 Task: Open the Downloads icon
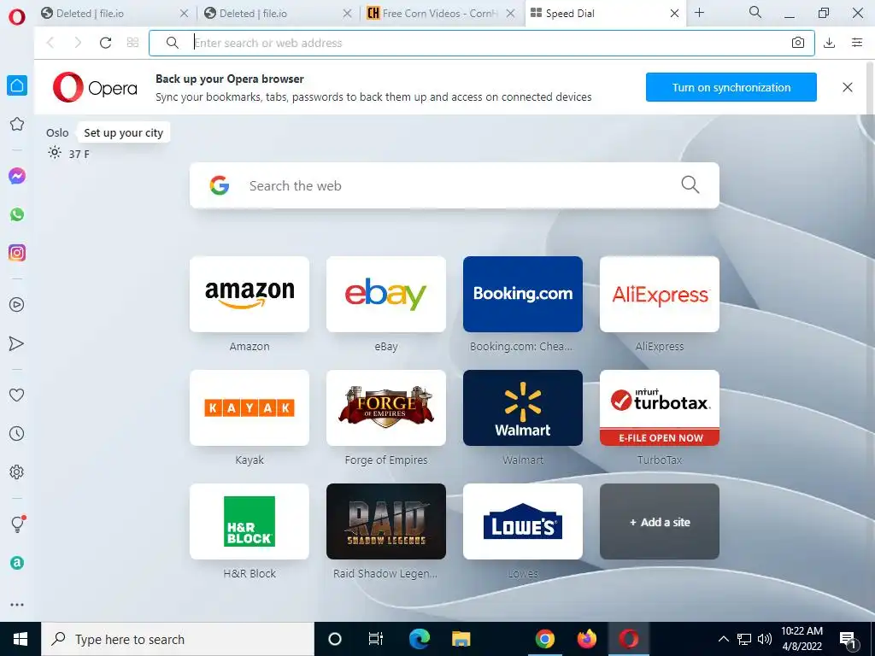829,43
